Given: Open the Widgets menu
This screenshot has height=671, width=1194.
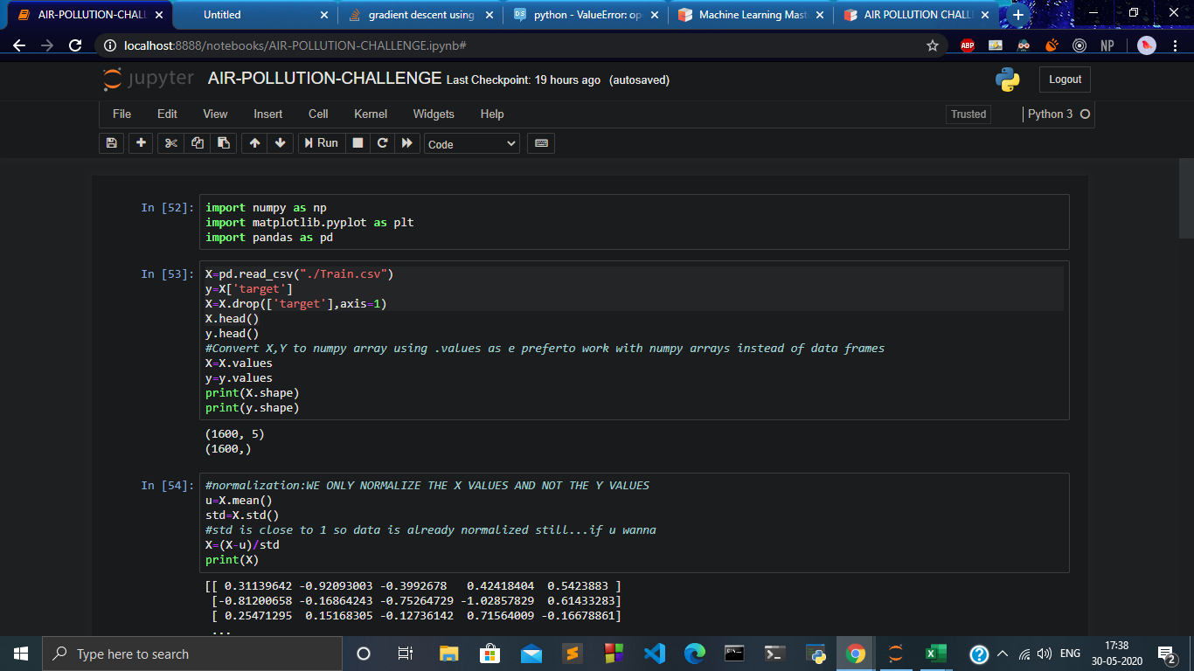Looking at the screenshot, I should (434, 114).
